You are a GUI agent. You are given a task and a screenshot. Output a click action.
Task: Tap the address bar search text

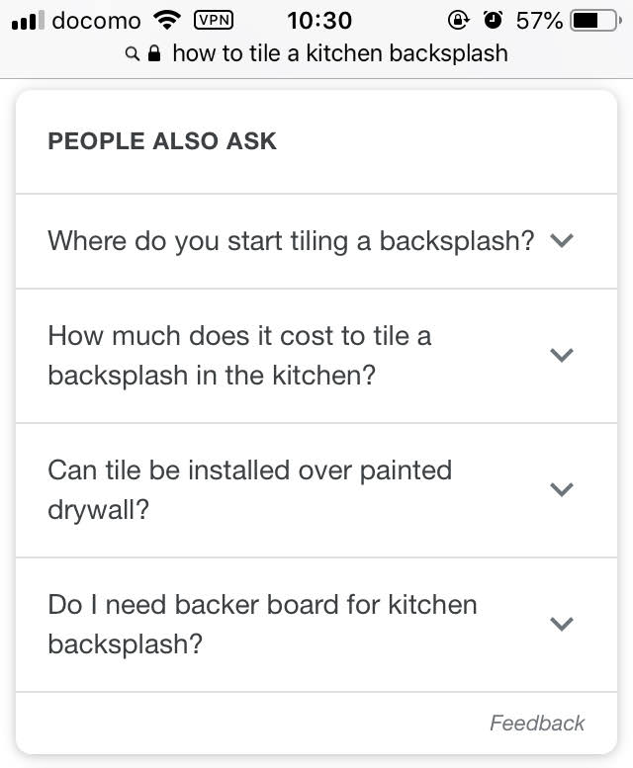[x=340, y=53]
